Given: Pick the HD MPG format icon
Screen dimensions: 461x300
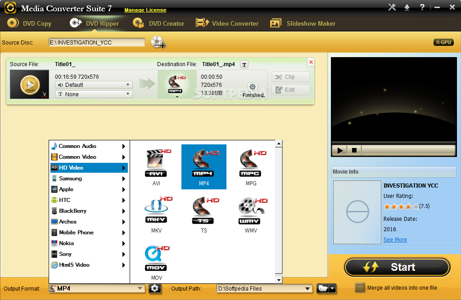Looking at the screenshot, I should (x=251, y=166).
